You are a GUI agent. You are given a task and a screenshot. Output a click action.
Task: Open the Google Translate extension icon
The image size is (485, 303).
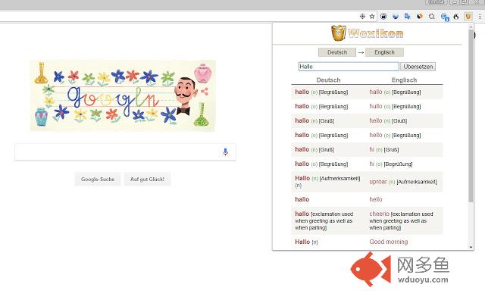pos(408,16)
